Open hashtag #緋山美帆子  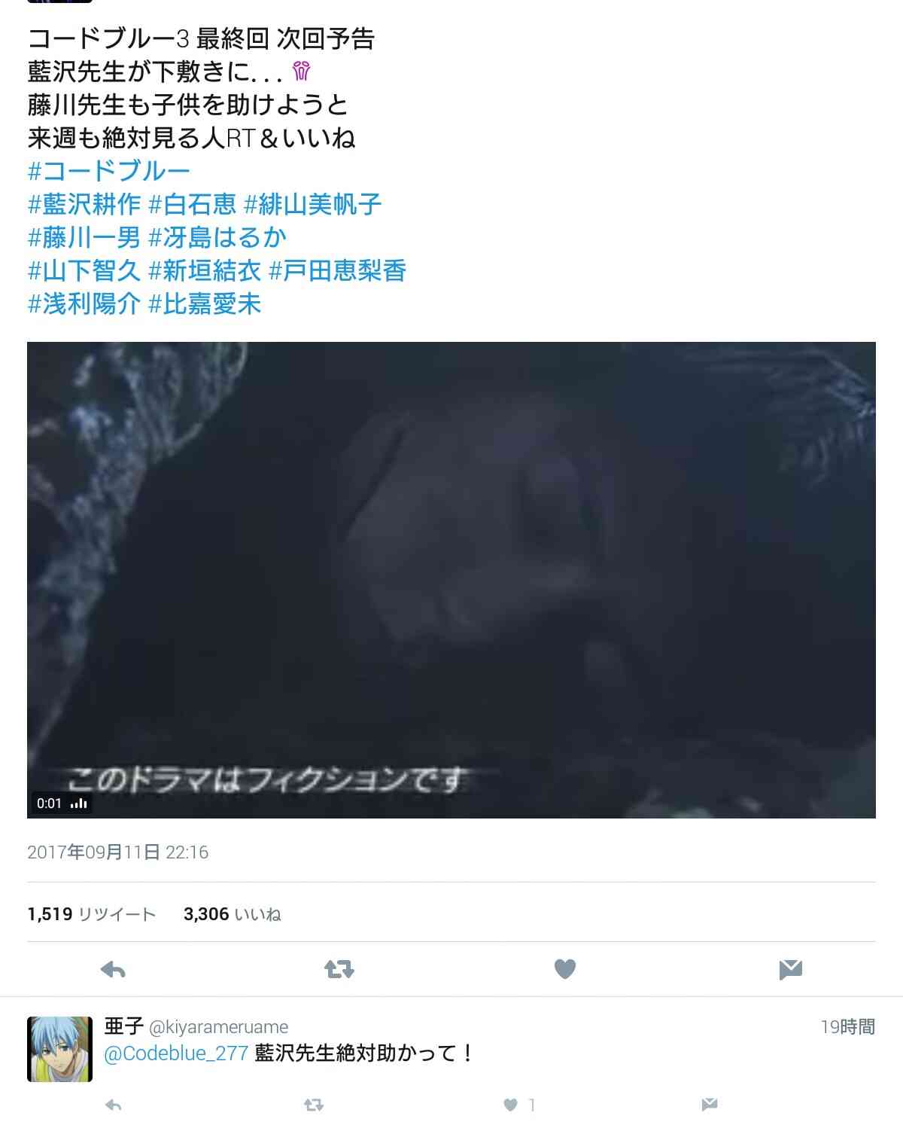(313, 204)
